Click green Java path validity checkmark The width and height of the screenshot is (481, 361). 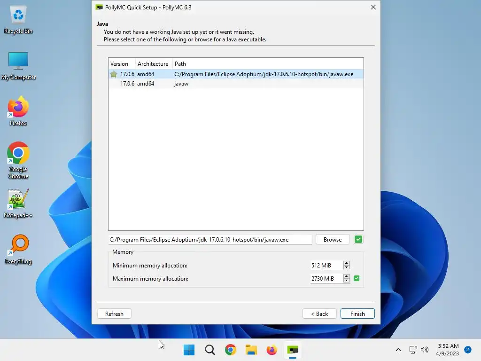click(x=358, y=239)
